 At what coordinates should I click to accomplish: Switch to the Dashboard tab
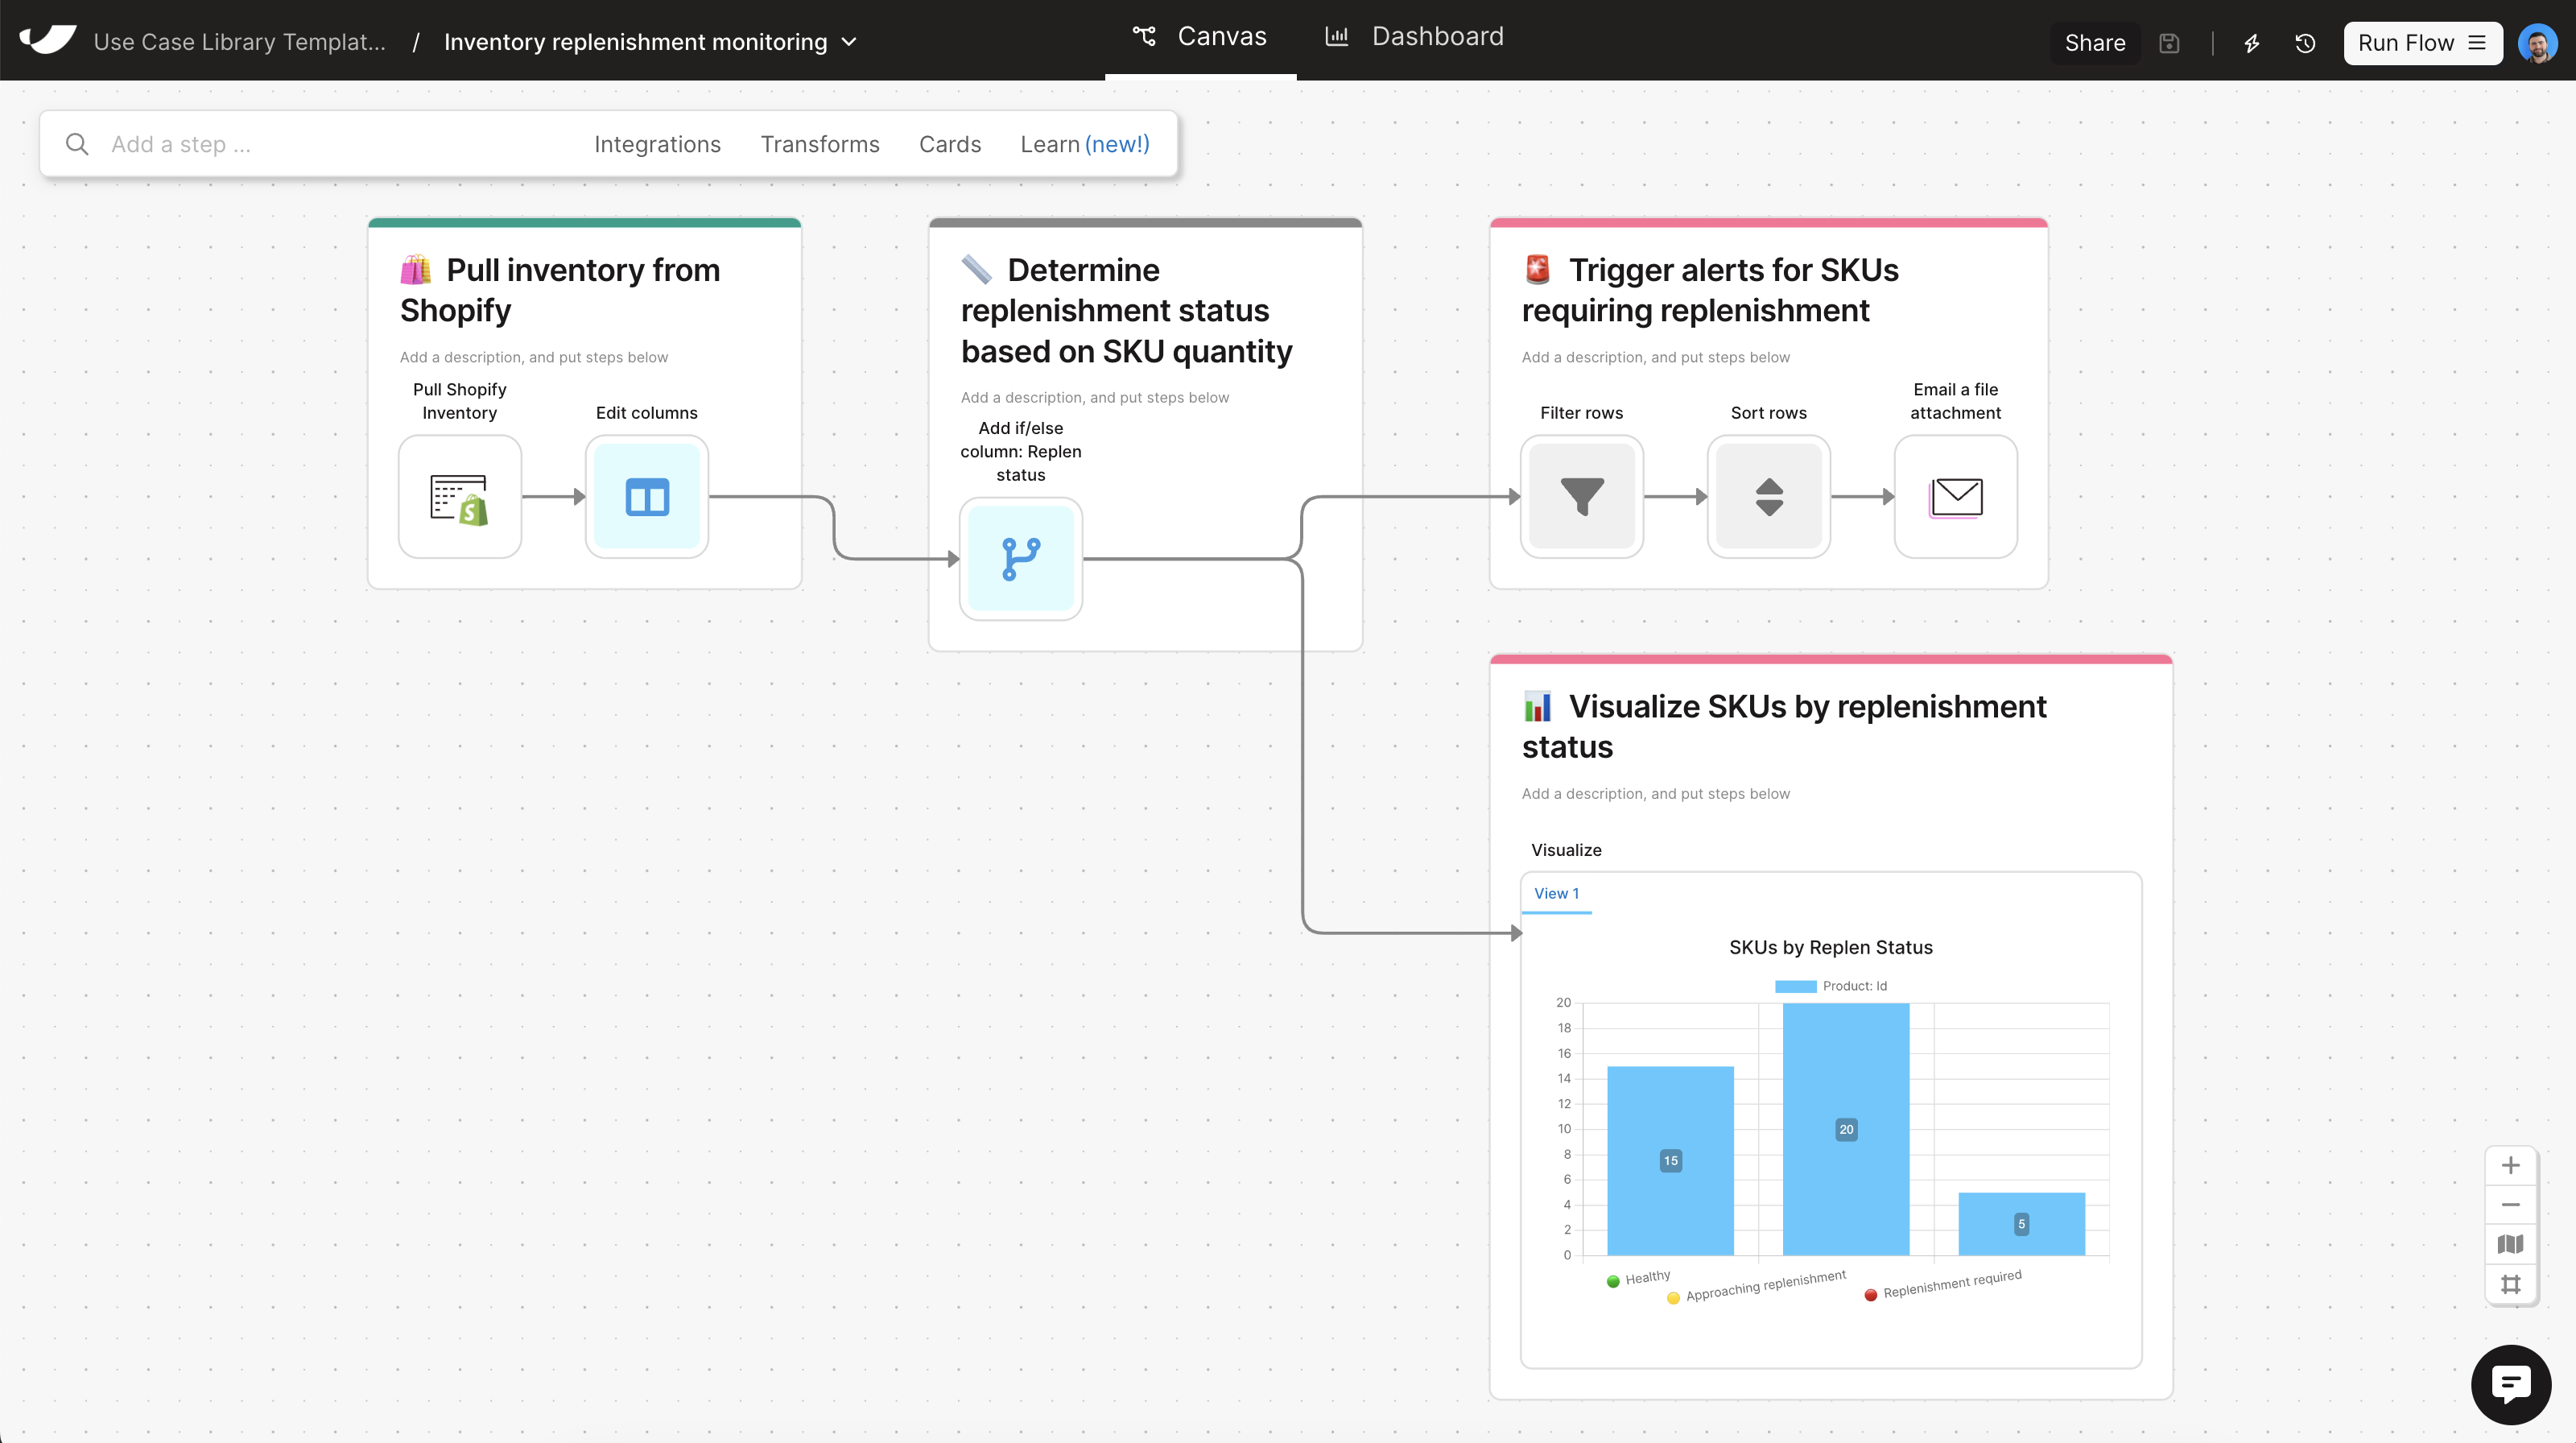click(1414, 37)
